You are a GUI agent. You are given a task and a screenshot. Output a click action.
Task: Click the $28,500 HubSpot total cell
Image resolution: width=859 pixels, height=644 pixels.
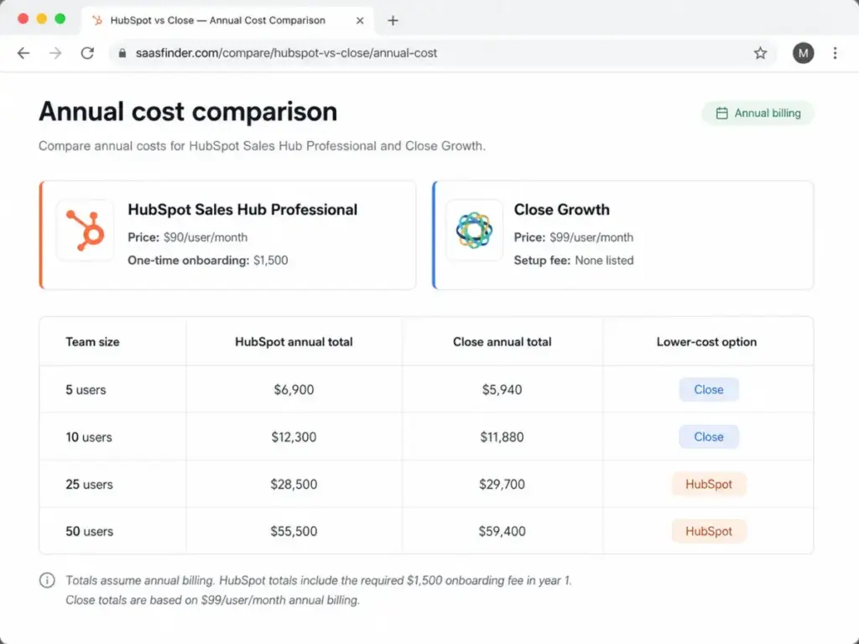294,484
